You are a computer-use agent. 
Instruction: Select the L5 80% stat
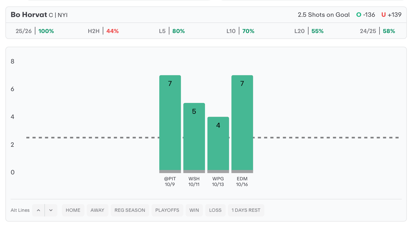coord(172,31)
